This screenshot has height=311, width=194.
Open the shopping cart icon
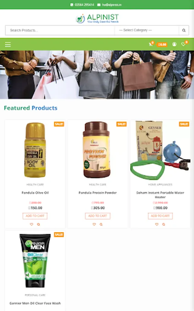pos(151,44)
